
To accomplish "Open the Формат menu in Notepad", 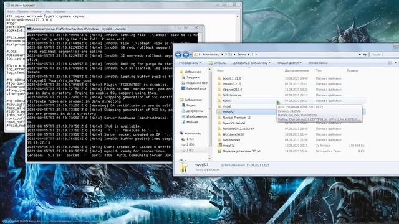I will [37, 11].
